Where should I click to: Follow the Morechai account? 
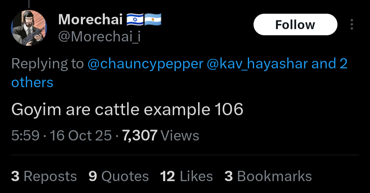[x=295, y=25]
